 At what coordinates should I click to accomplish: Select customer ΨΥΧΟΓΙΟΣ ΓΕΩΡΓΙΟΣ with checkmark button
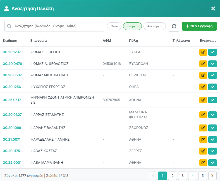pos(212,87)
